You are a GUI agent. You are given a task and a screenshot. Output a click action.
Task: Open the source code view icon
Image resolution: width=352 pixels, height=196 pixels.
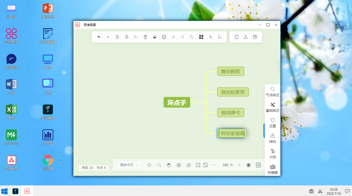point(258,165)
